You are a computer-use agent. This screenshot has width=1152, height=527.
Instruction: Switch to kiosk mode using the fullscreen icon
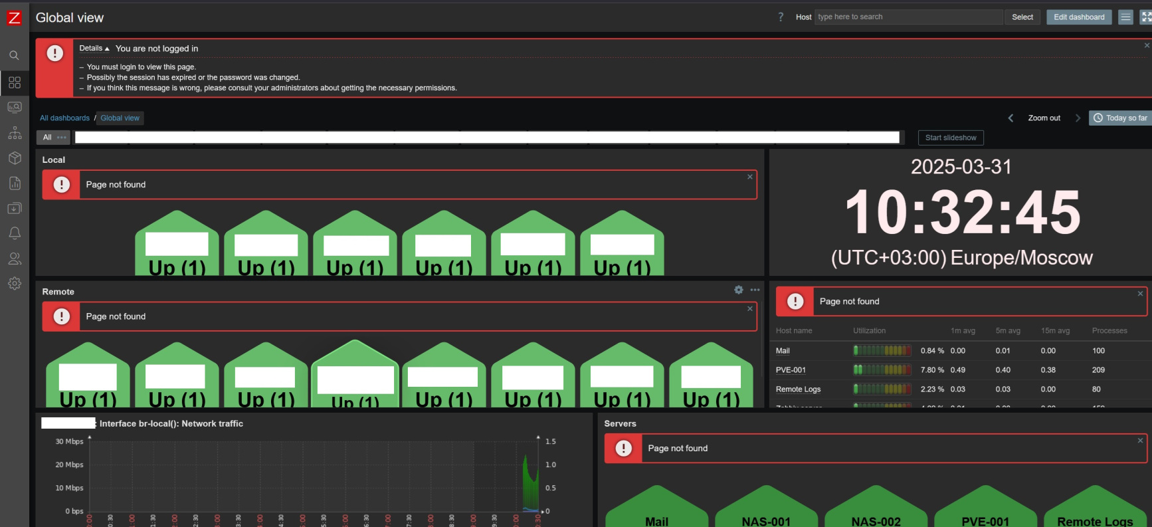pos(1146,17)
